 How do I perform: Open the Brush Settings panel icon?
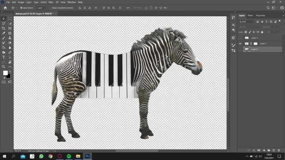[x=233, y=45]
